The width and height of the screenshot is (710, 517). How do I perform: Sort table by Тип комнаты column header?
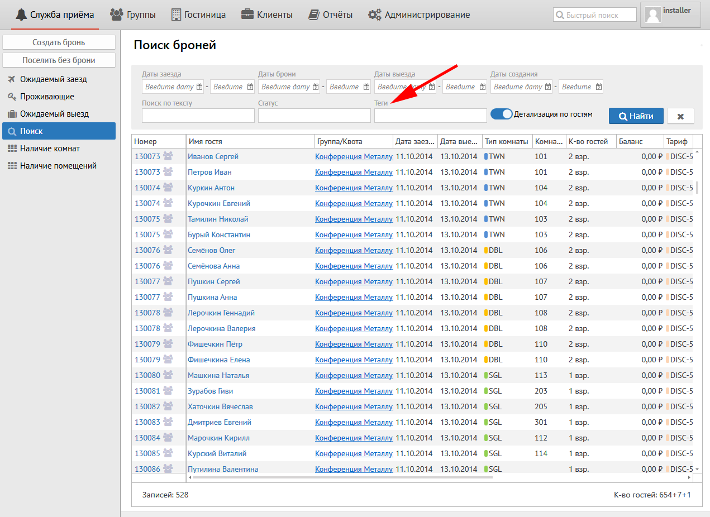(x=506, y=142)
